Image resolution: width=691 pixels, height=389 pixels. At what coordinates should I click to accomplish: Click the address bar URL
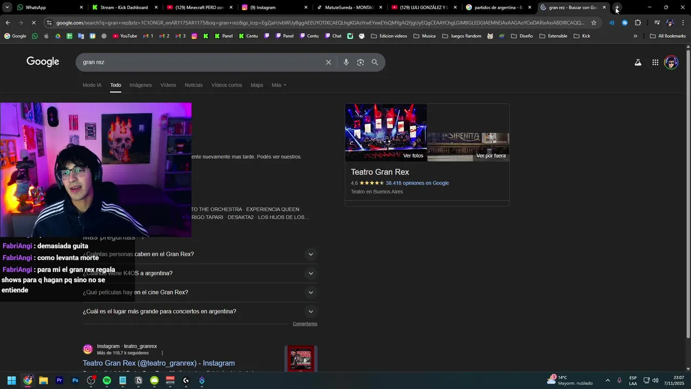pos(320,23)
